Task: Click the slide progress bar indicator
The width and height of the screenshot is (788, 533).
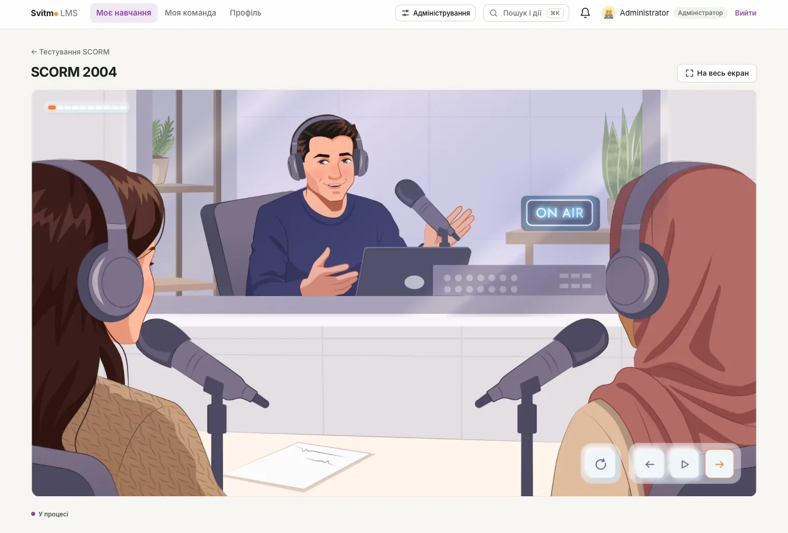Action: (x=88, y=107)
